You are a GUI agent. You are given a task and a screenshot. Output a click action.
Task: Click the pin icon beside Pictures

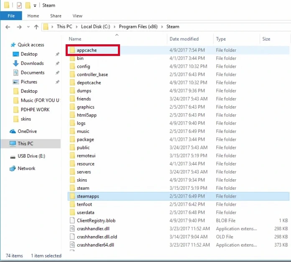[x=58, y=82]
